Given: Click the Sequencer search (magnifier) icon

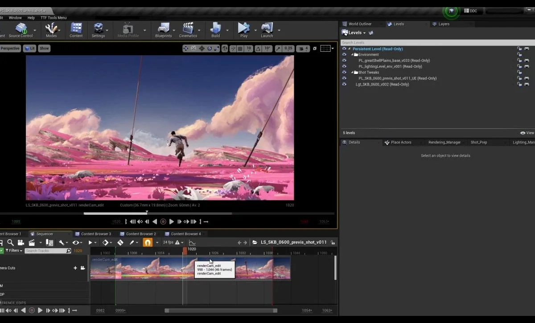Looking at the screenshot, I should (x=10, y=242).
